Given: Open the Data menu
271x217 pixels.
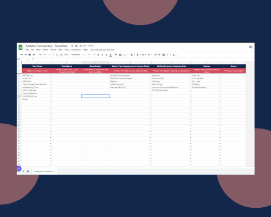Looking at the screenshot, I should (x=60, y=49).
